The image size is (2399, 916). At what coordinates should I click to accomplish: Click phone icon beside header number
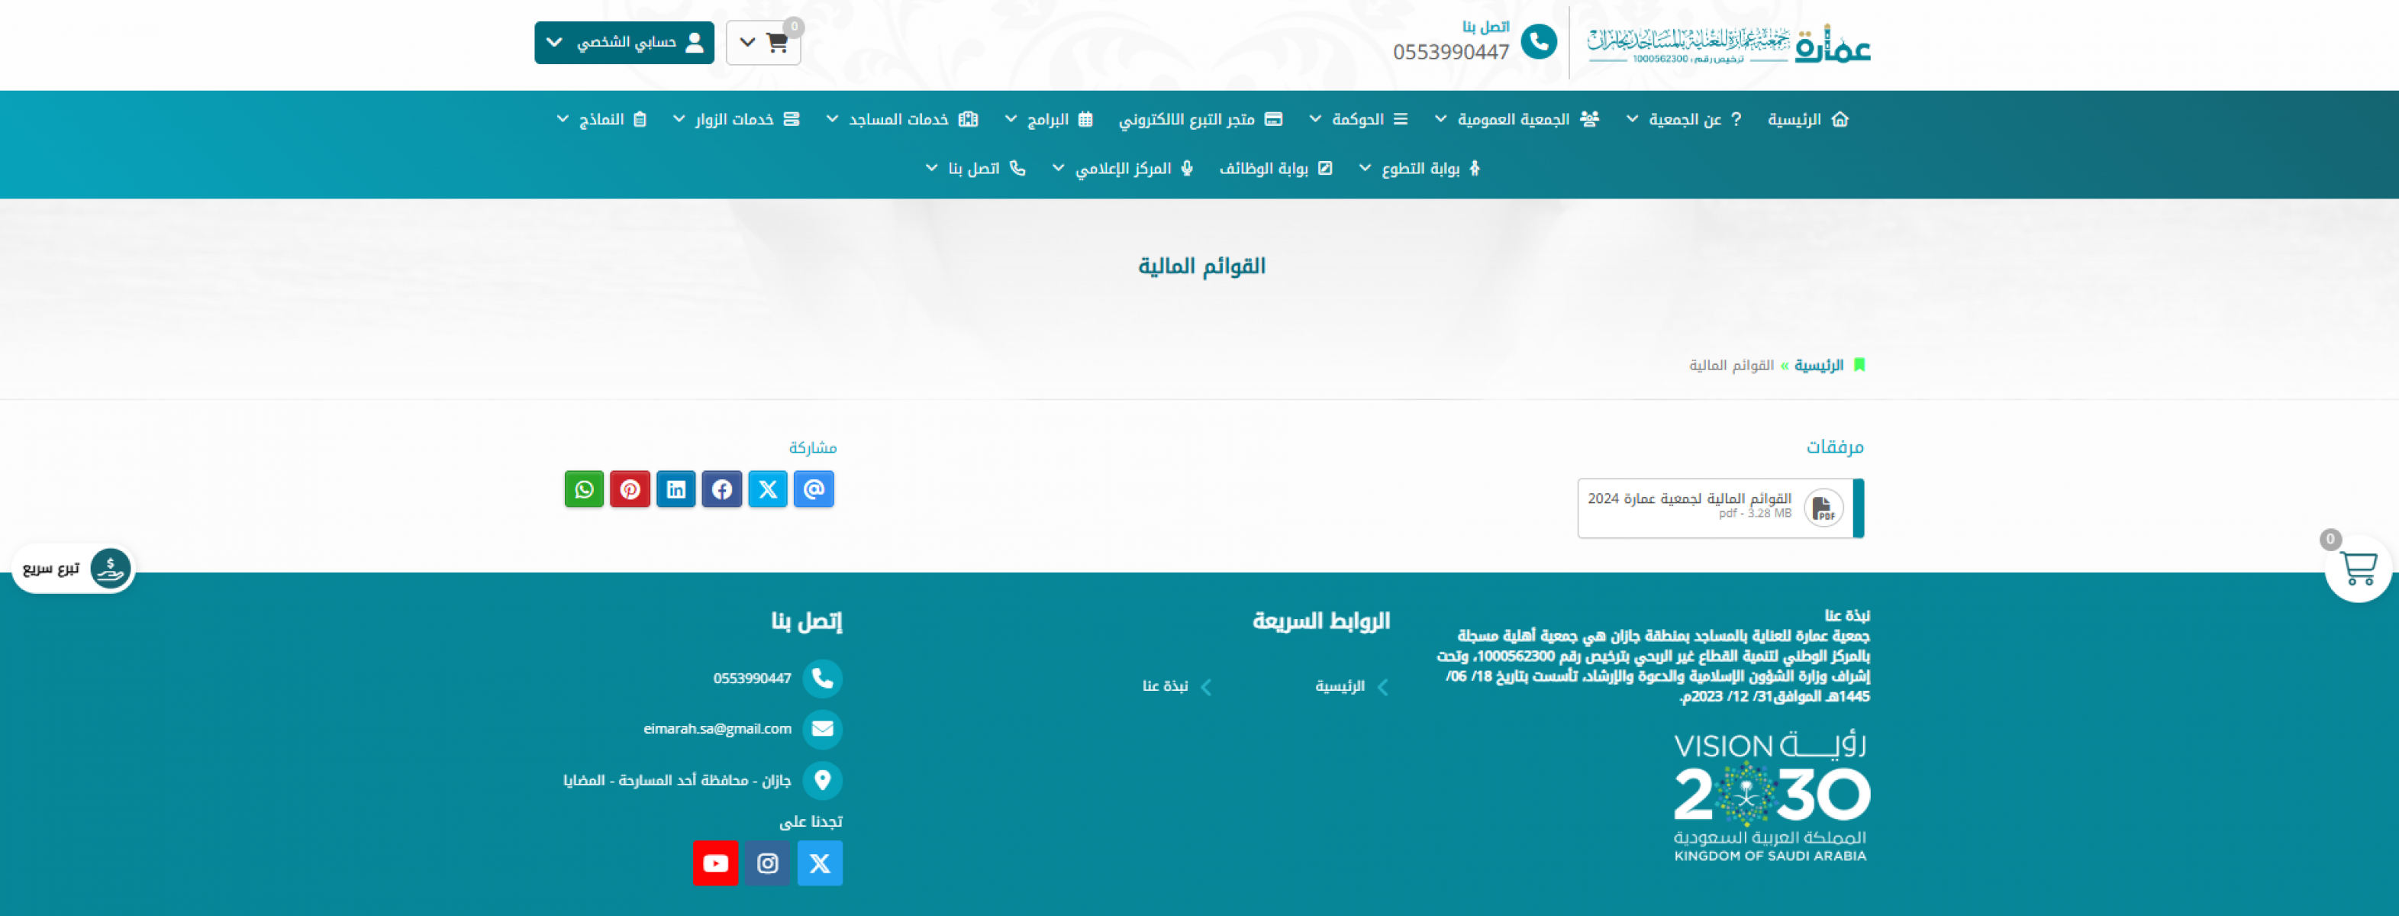[x=1539, y=42]
